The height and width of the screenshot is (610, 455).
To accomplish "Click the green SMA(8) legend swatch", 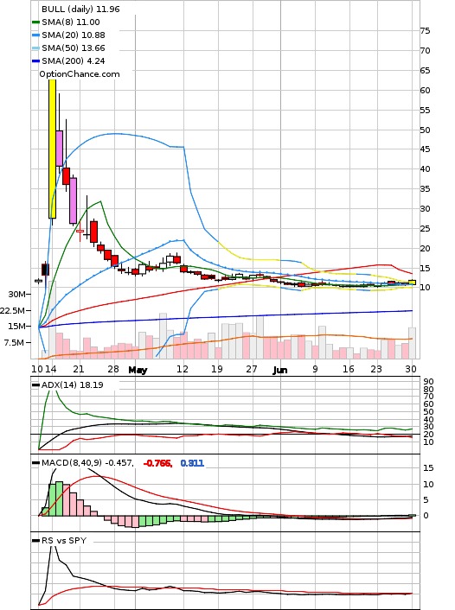I will click(35, 22).
